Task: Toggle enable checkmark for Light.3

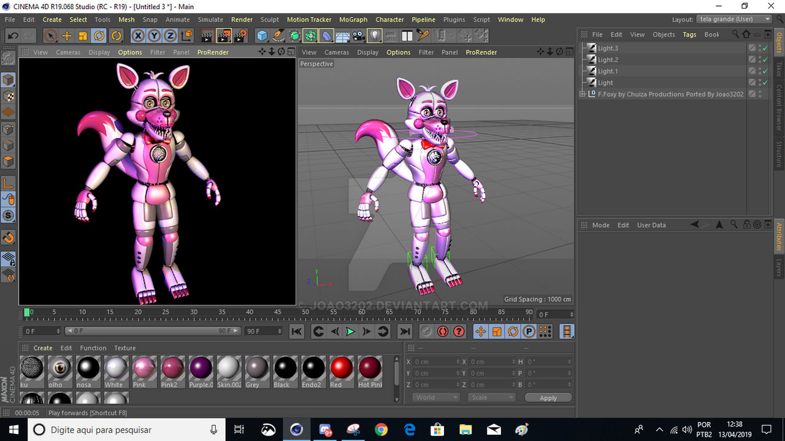Action: point(765,48)
